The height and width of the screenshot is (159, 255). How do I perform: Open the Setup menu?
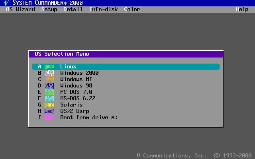click(49, 9)
